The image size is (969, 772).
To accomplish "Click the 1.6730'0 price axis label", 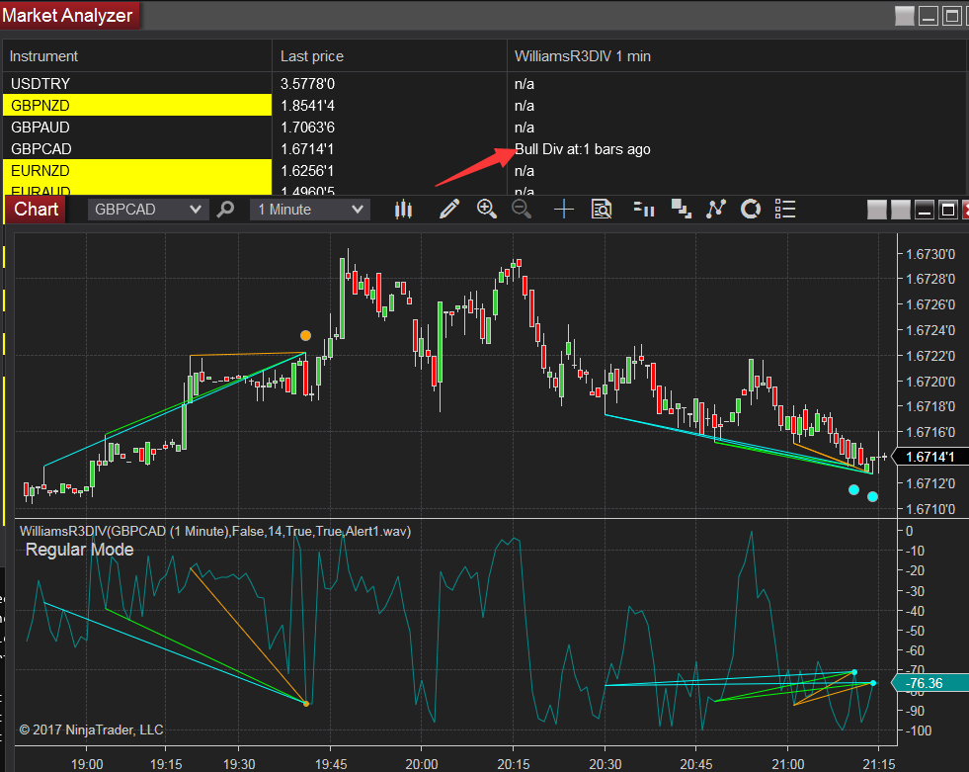I will click(x=930, y=254).
